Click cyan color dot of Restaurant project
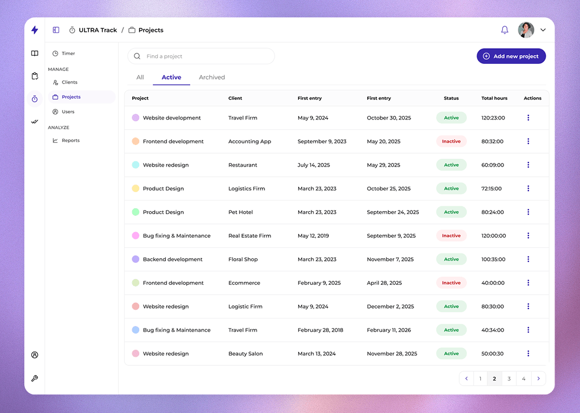The image size is (580, 413). 136,165
